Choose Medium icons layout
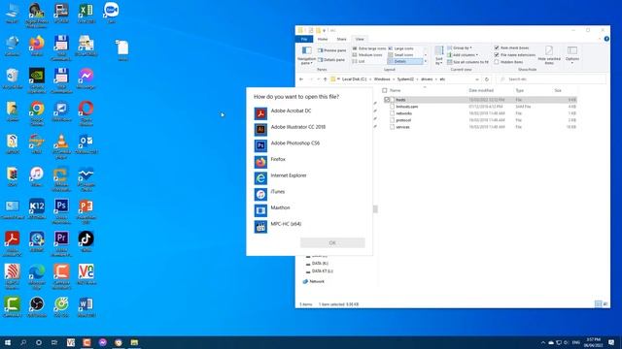 [367, 55]
